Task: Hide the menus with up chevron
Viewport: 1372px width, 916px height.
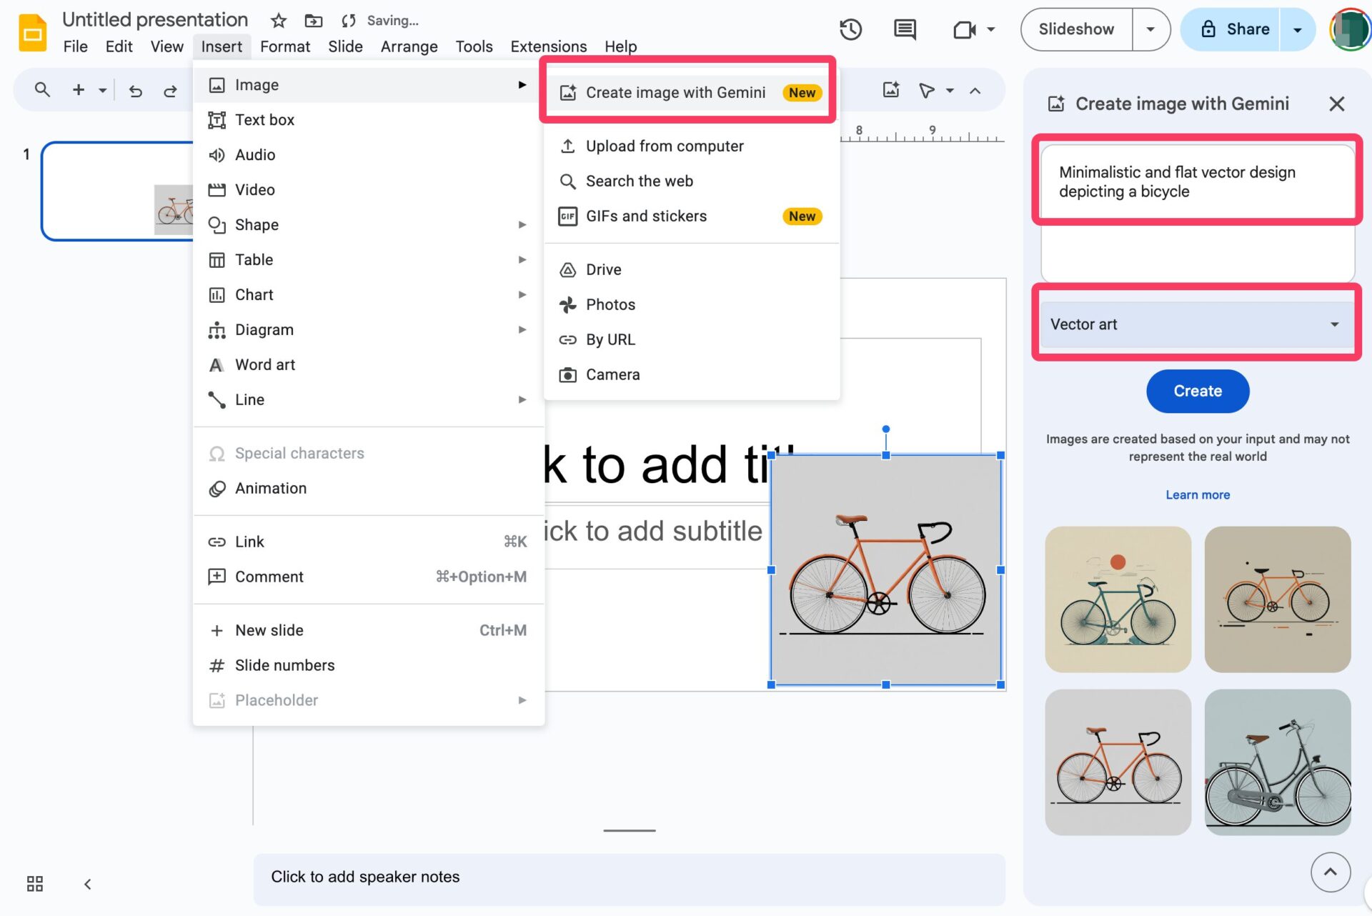Action: coord(975,91)
